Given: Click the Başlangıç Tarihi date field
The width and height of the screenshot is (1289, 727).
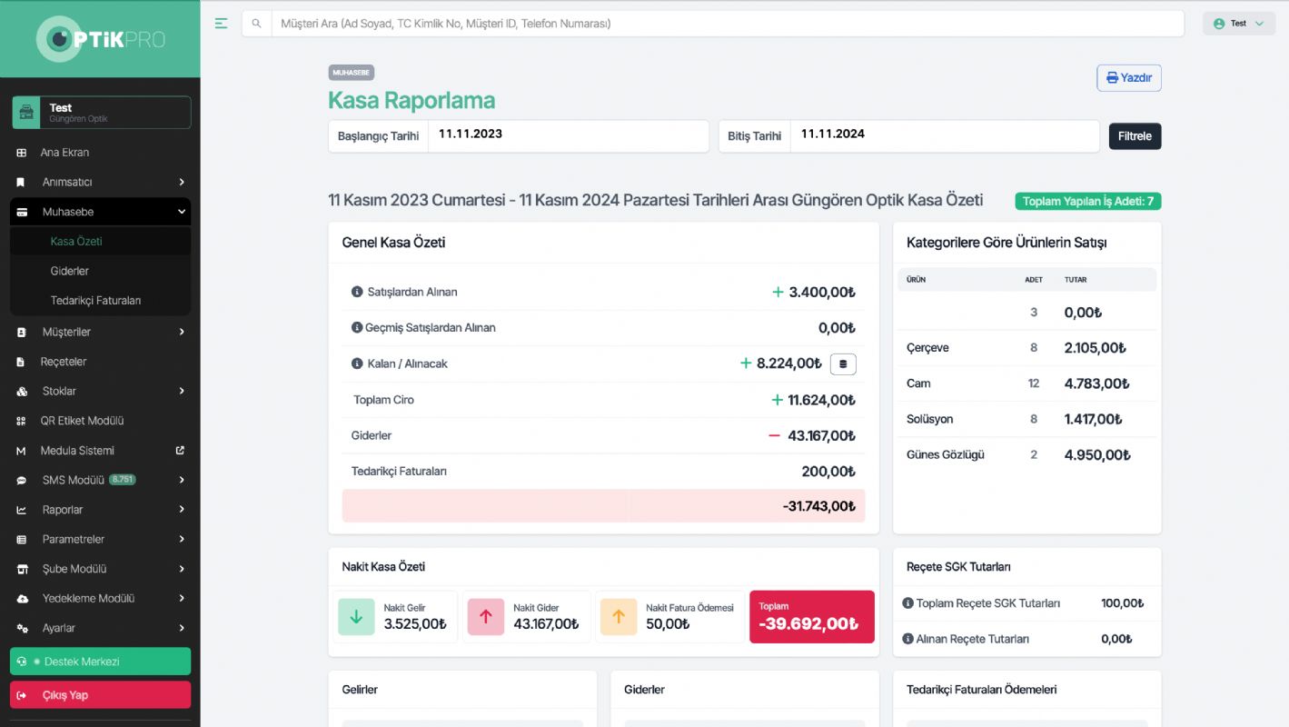Looking at the screenshot, I should click(568, 135).
